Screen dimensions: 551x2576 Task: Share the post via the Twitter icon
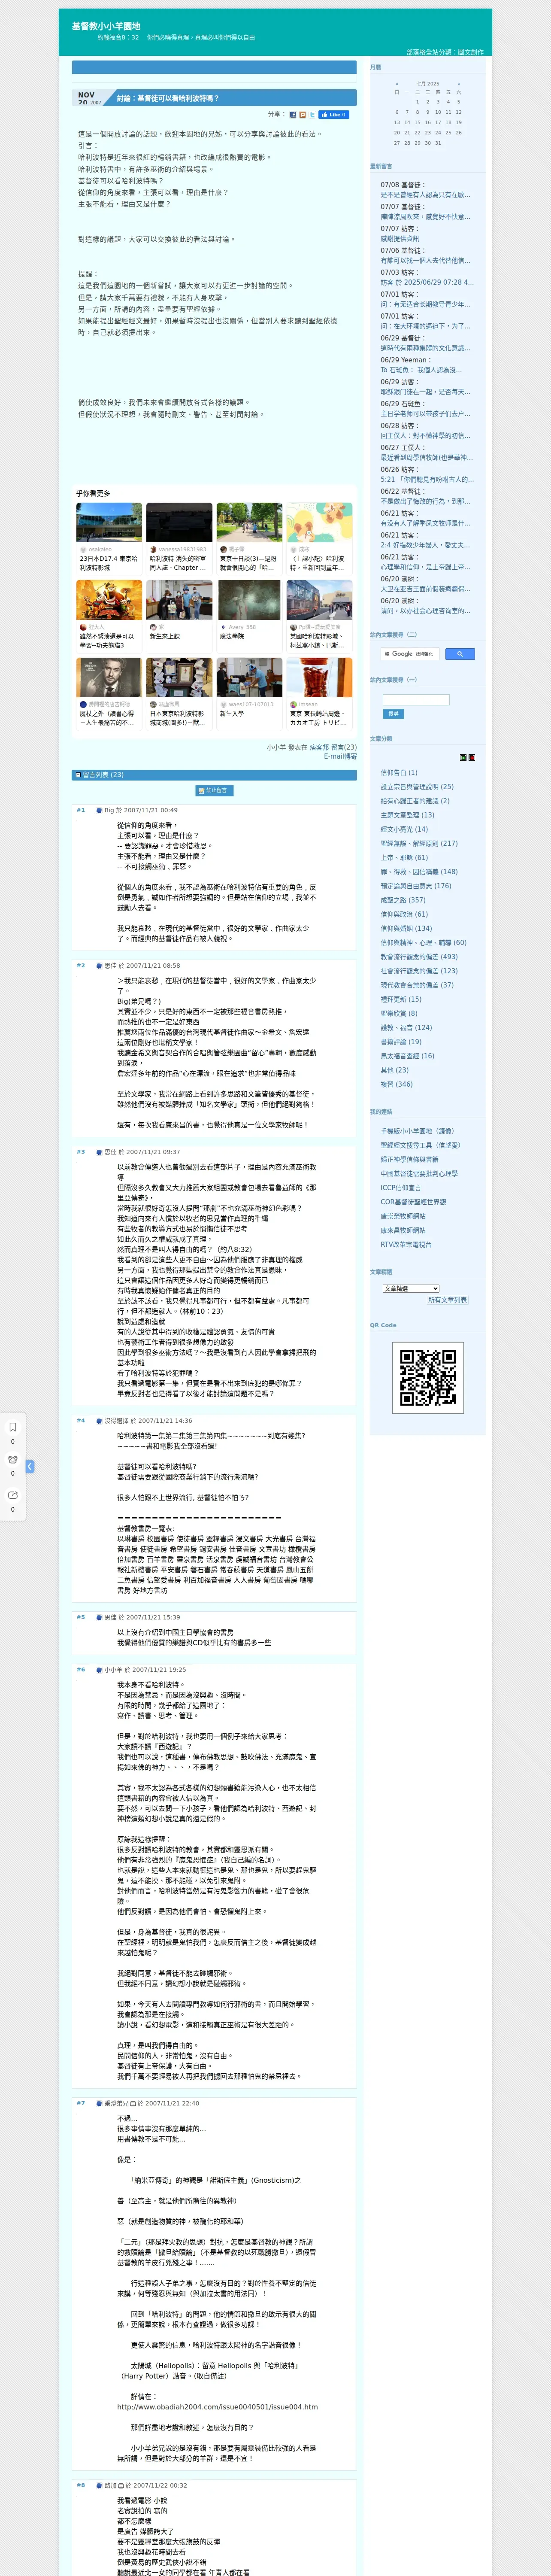[x=312, y=115]
